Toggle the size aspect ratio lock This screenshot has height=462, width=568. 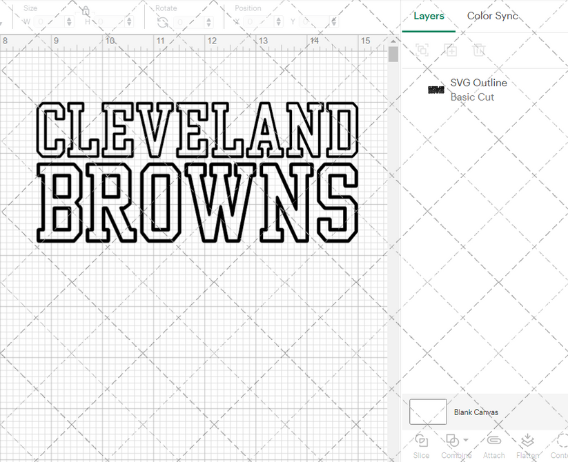click(85, 11)
